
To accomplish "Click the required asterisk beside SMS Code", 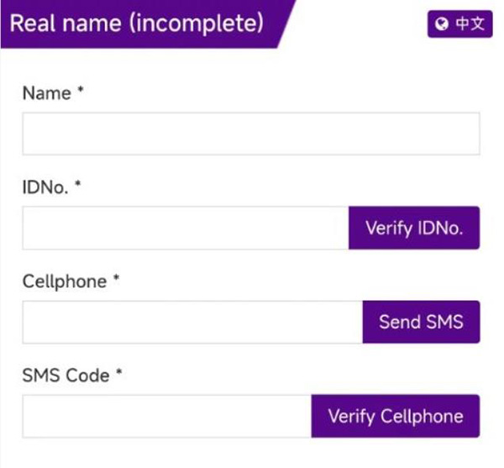I will 119,374.
